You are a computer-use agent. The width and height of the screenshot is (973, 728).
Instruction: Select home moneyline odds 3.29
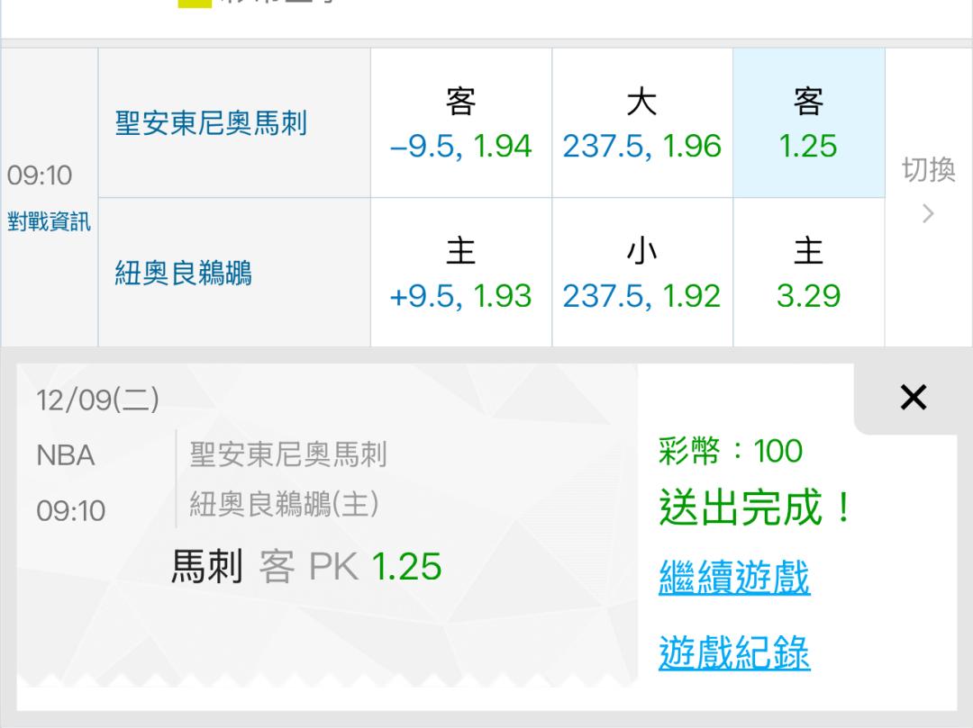[x=808, y=273]
